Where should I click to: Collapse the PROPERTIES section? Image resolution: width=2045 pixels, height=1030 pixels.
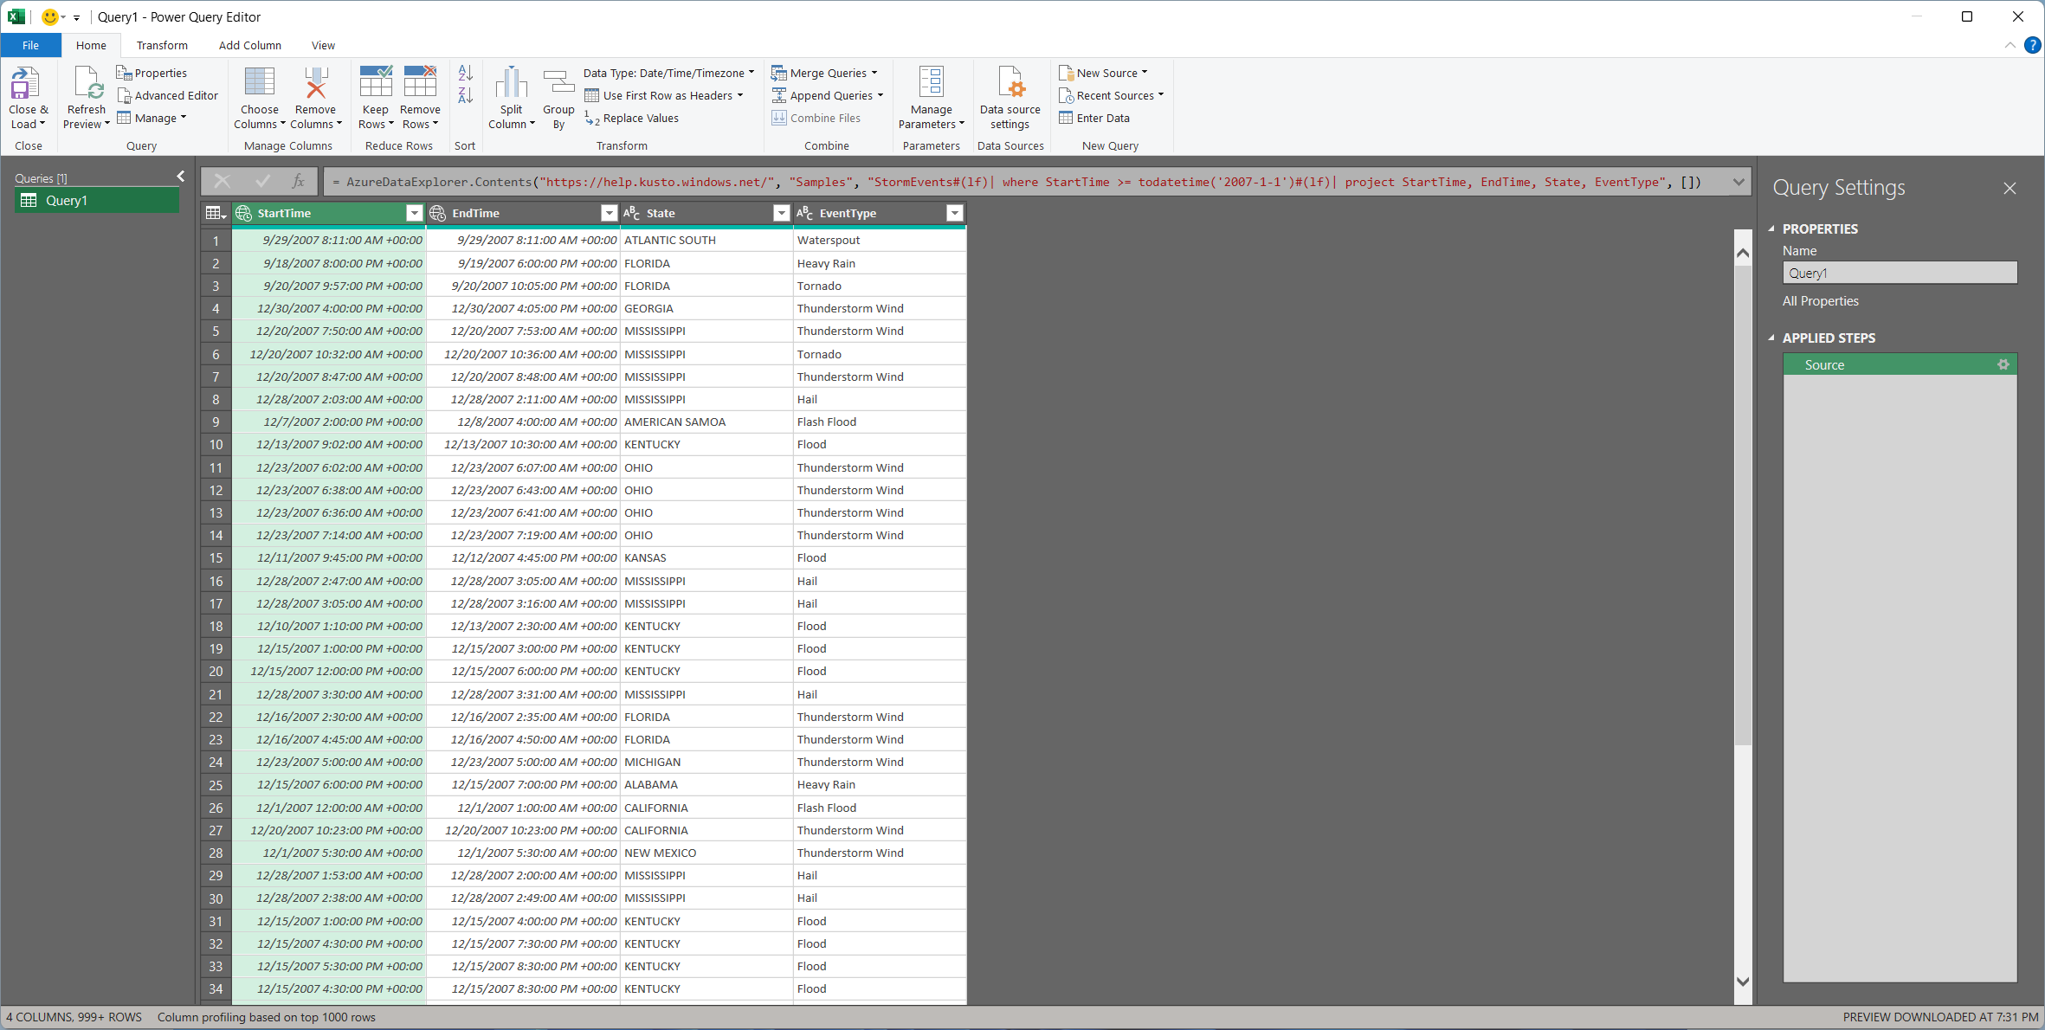coord(1771,229)
